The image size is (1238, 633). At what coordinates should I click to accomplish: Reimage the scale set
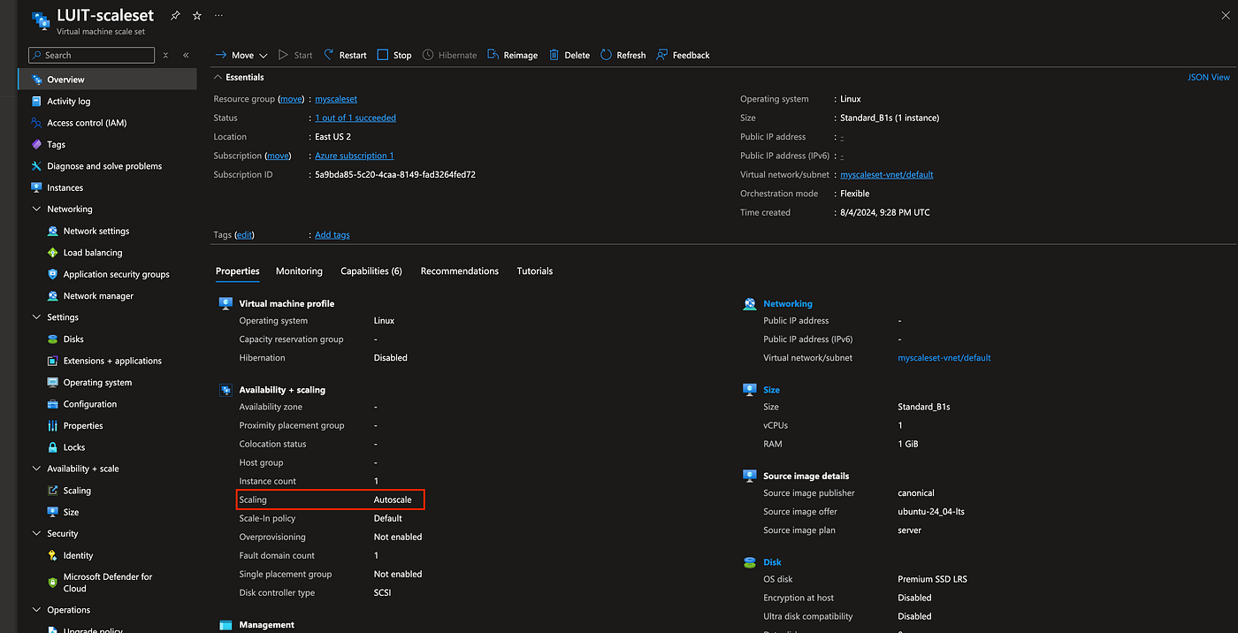(512, 55)
